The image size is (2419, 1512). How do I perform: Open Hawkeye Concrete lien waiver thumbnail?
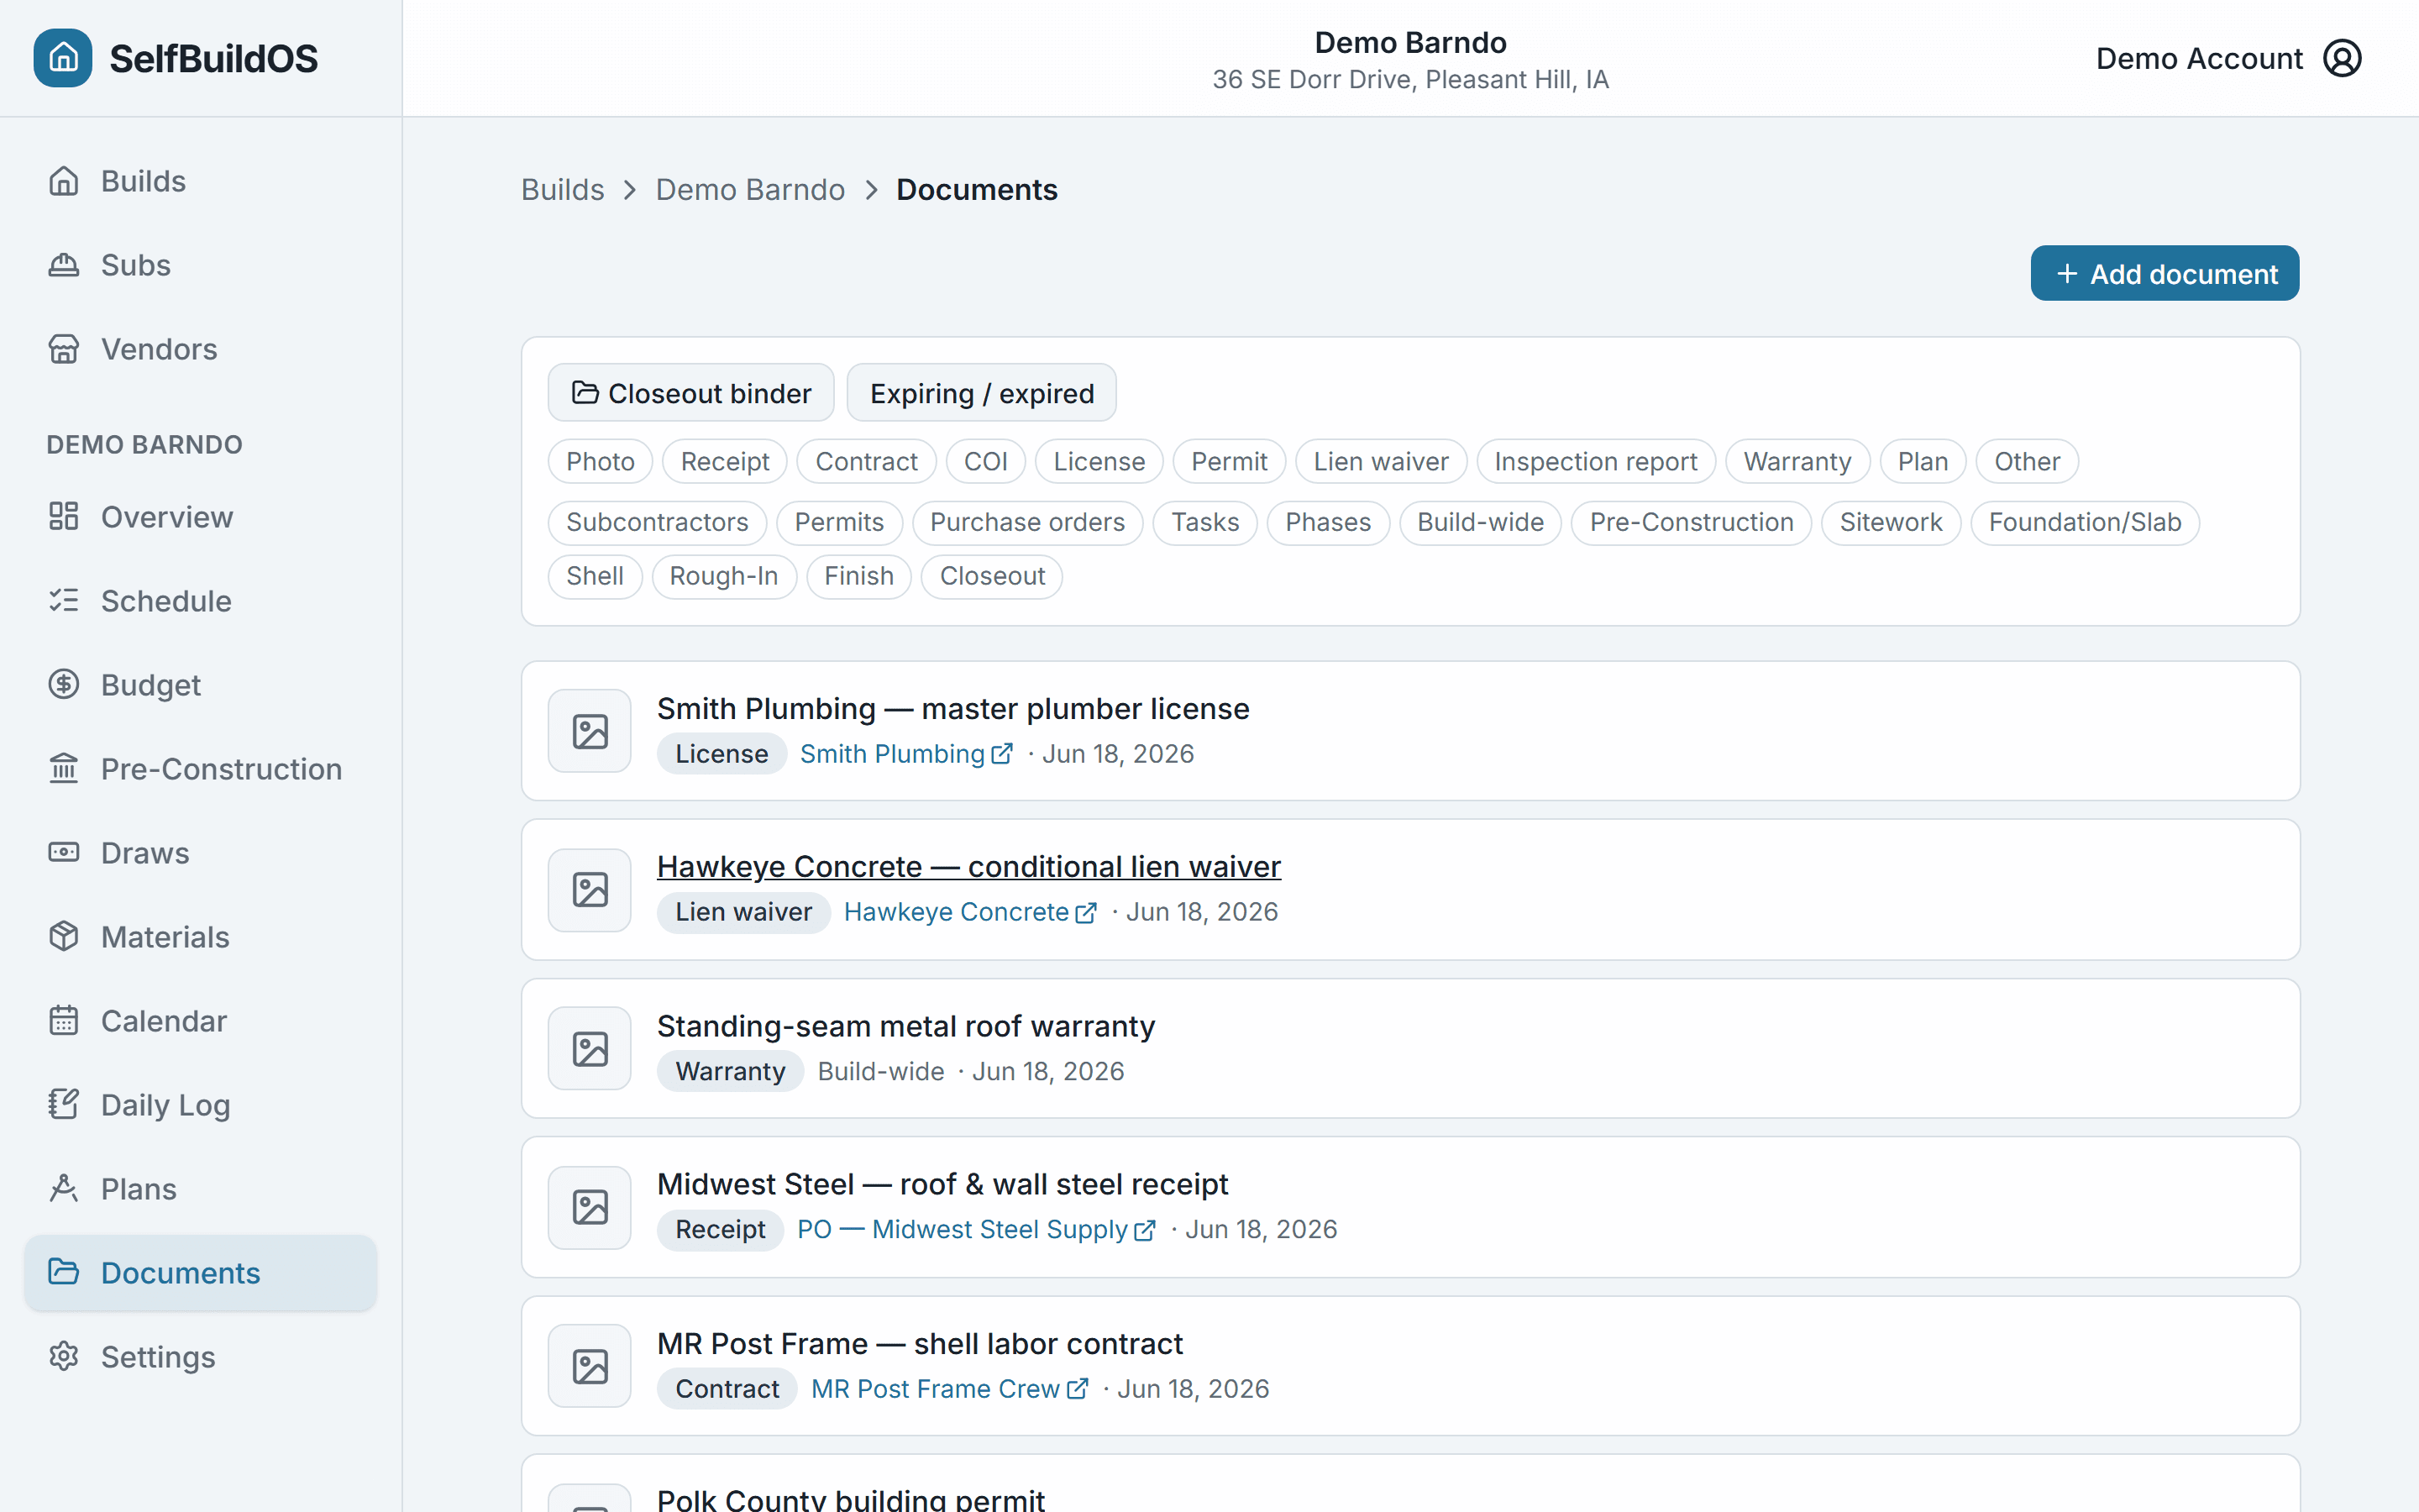590,889
